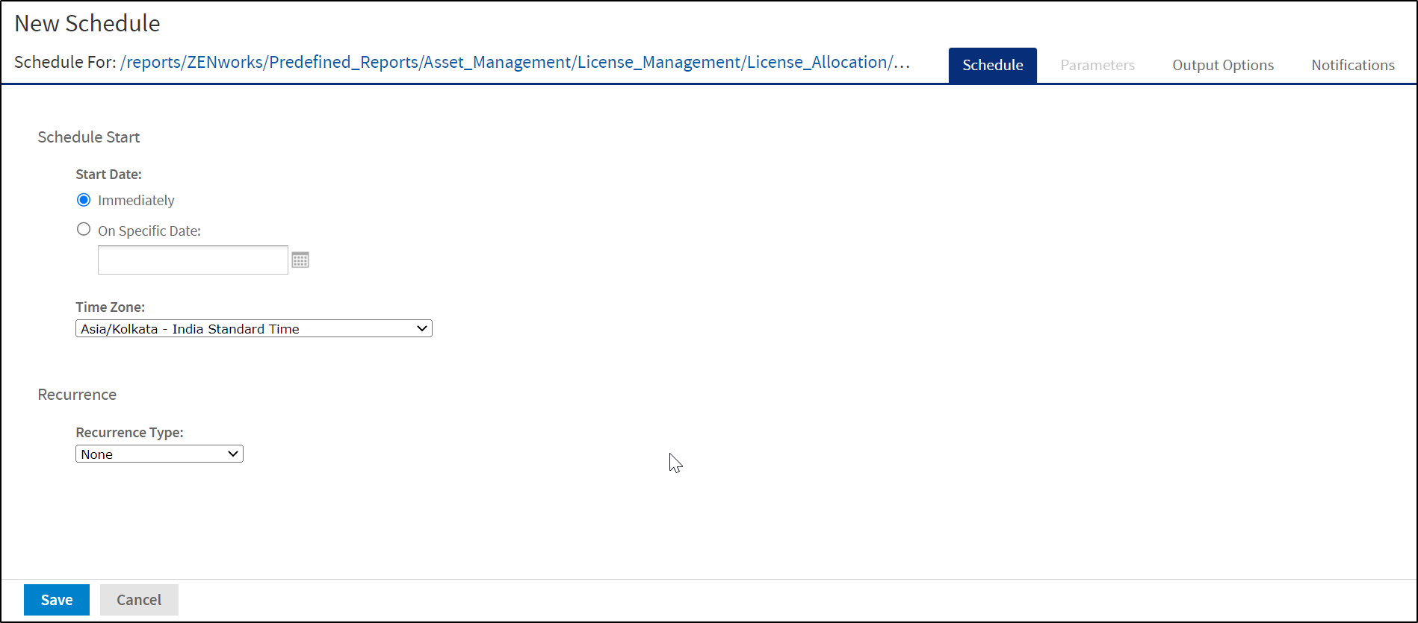Save the new schedule
The width and height of the screenshot is (1418, 623).
click(x=57, y=600)
